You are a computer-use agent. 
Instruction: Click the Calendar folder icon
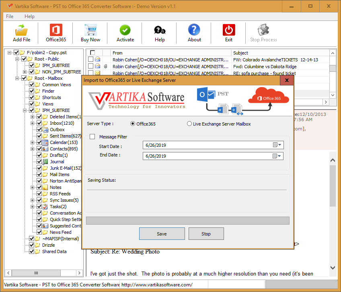click(x=45, y=142)
